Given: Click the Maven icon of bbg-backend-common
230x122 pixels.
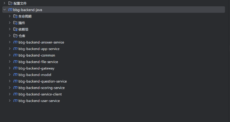Looking at the screenshot, I should pos(16,55).
